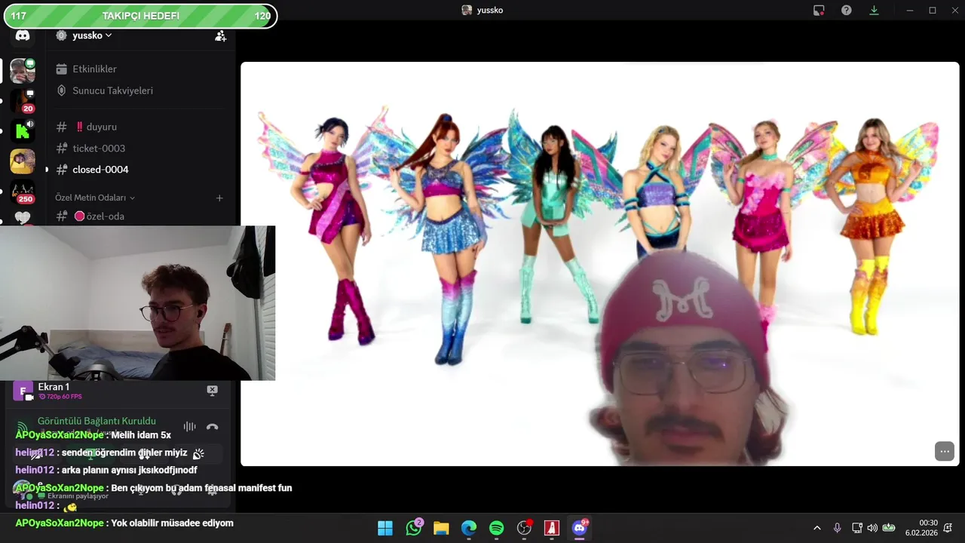Stop streaming with the Ekran 1 screen icon
The height and width of the screenshot is (543, 965).
(212, 390)
